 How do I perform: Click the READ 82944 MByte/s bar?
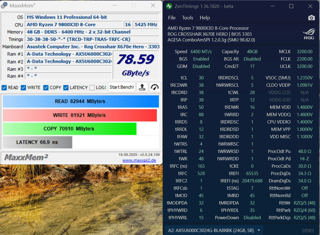[x=81, y=101]
